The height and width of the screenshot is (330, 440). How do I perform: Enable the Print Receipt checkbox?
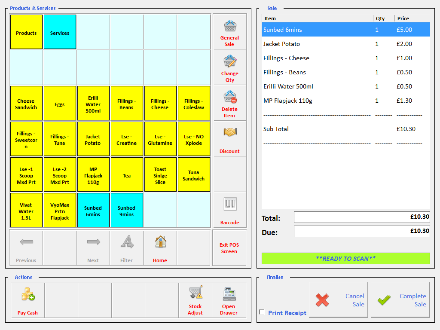point(262,312)
